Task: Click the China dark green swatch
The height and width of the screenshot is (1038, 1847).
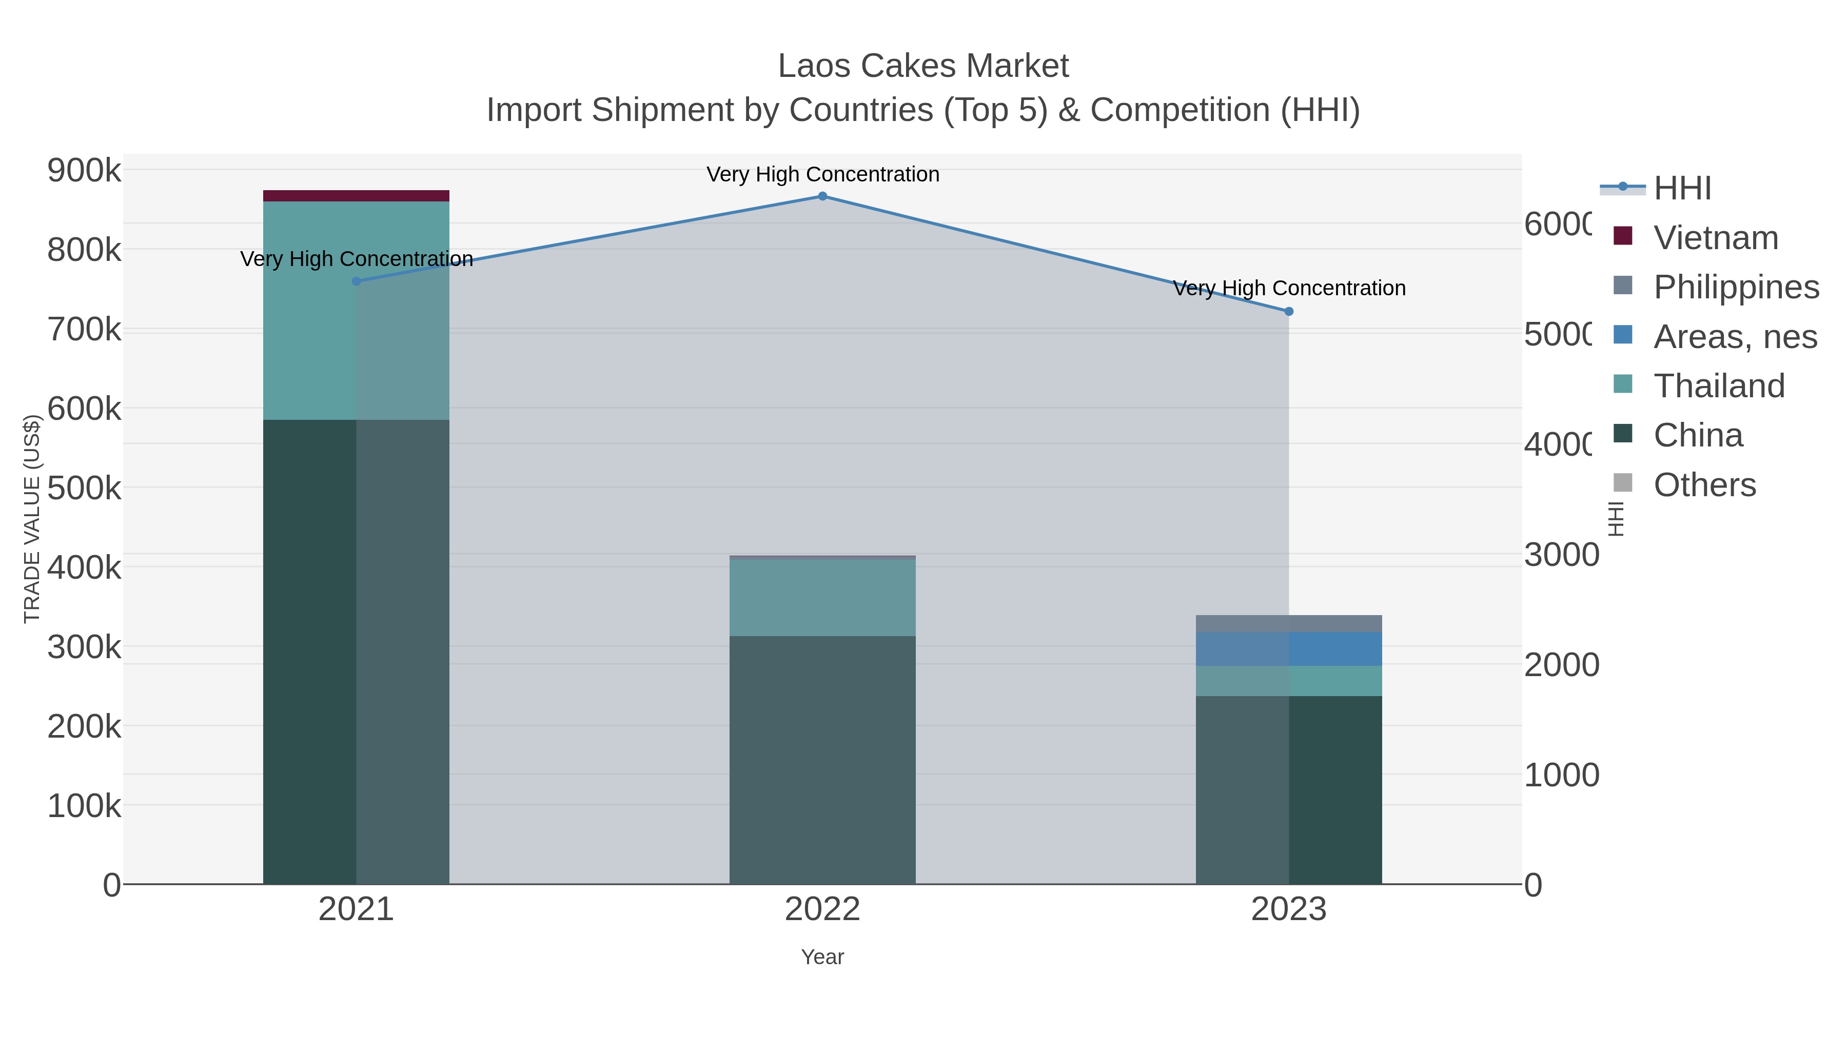Action: [x=1623, y=433]
